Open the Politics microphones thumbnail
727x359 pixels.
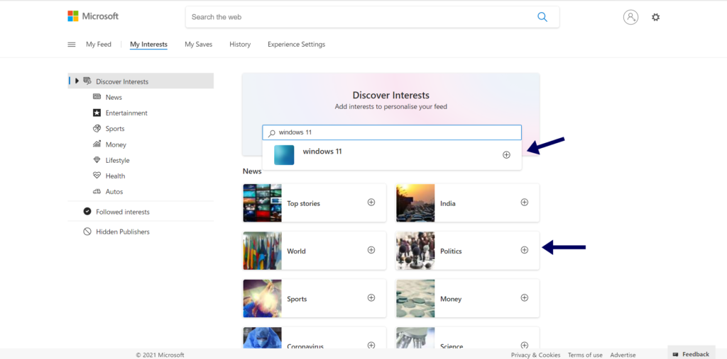(x=415, y=251)
